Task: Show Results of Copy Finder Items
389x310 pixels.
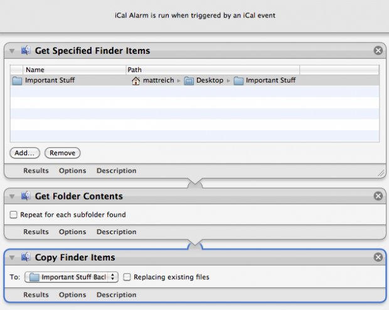Action: click(36, 294)
